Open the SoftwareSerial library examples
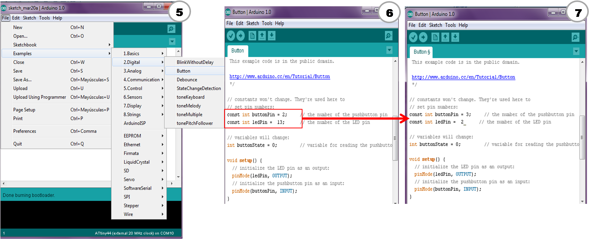The height and width of the screenshot is (242, 598). click(139, 188)
